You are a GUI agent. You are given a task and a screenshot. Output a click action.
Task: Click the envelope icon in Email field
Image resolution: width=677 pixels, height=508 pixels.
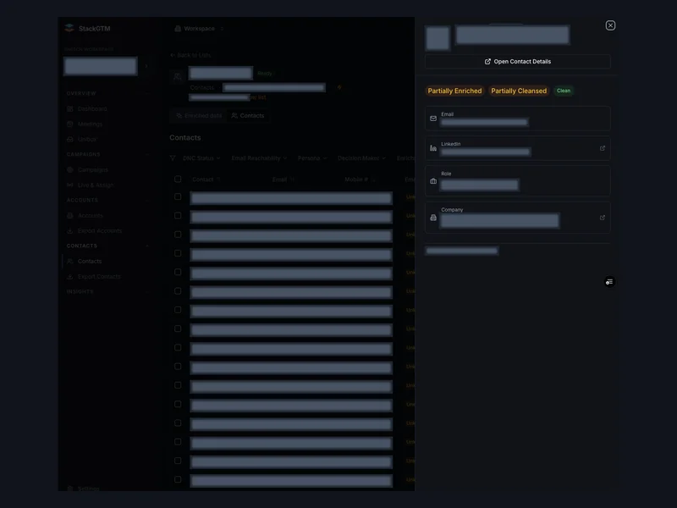coord(433,119)
